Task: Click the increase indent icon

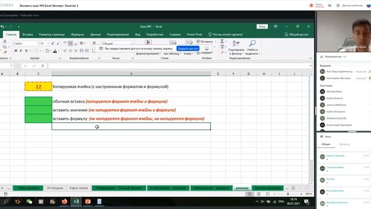Action: [x=86, y=51]
